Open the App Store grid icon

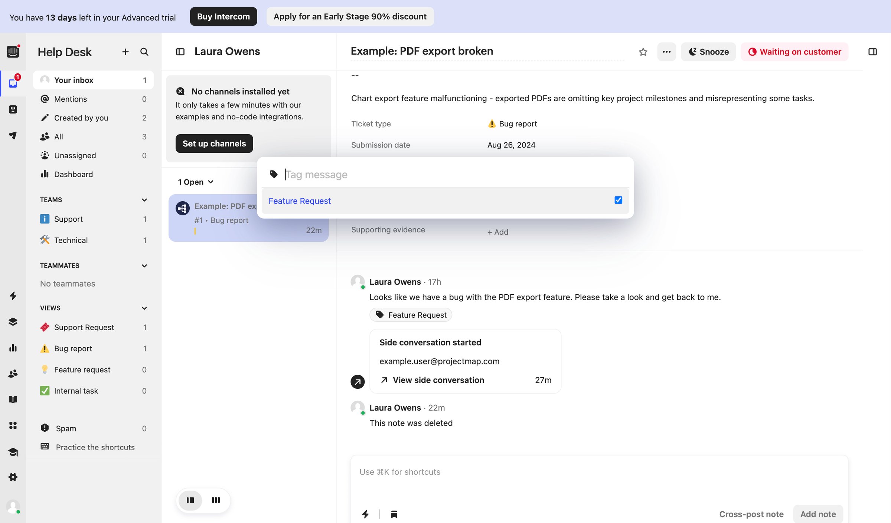point(13,425)
